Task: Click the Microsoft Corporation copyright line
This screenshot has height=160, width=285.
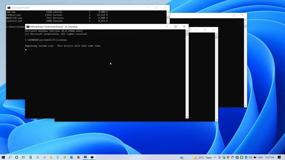Action: (57, 34)
